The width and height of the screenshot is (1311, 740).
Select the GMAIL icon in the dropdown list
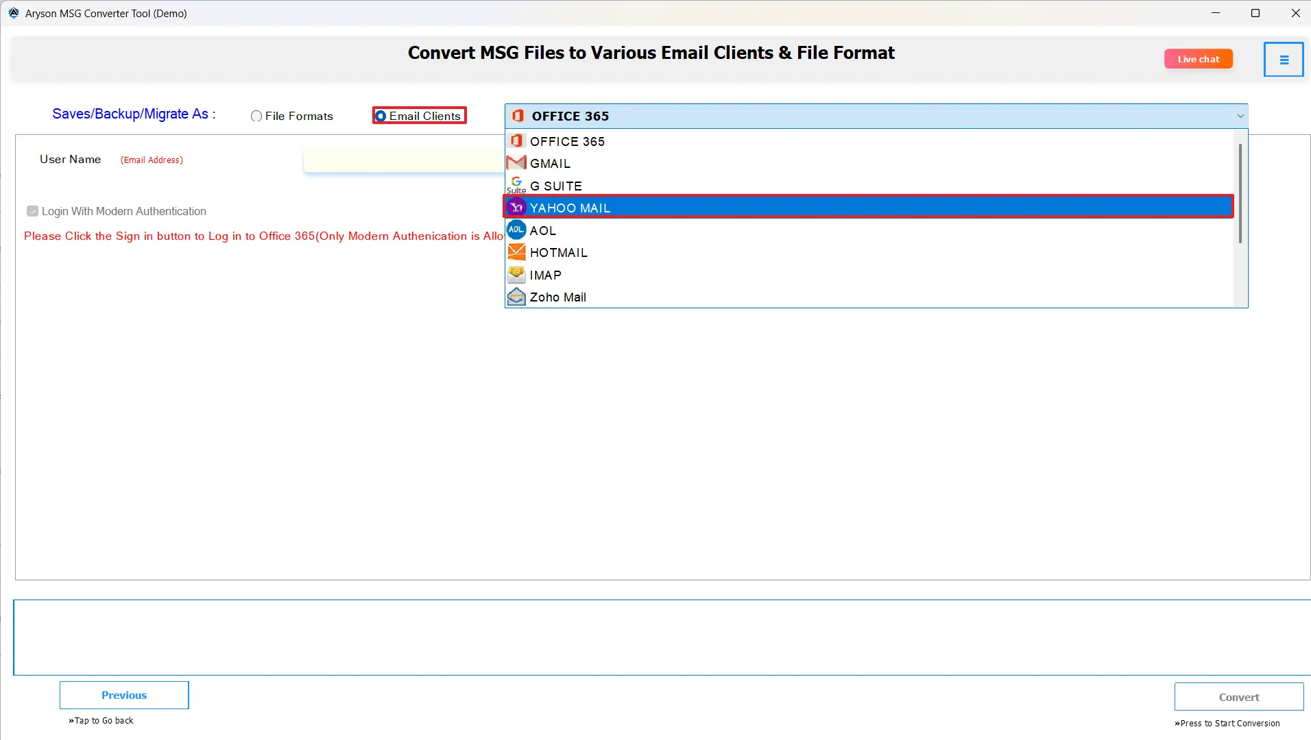tap(517, 163)
